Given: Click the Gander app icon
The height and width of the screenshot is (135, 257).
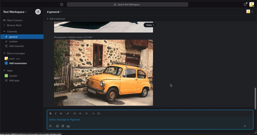Looking at the screenshot, I should [6, 76].
